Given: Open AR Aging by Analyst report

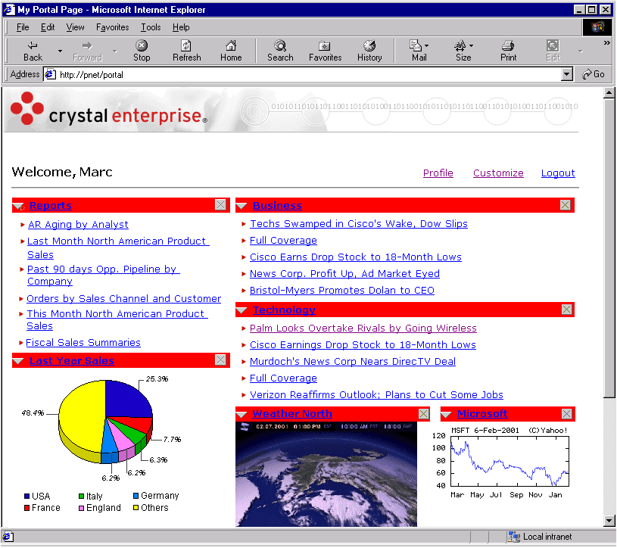Looking at the screenshot, I should point(78,224).
